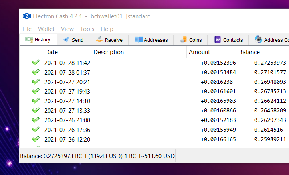289x175 pixels.
Task: Switch to the Coins tab
Action: tap(190, 40)
